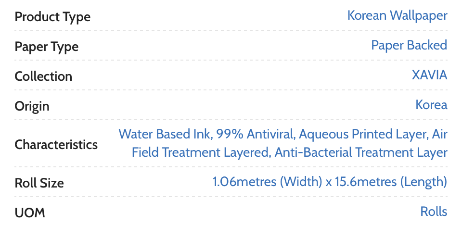Click the Collection row label
Image resolution: width=462 pixels, height=225 pixels.
[x=43, y=76]
